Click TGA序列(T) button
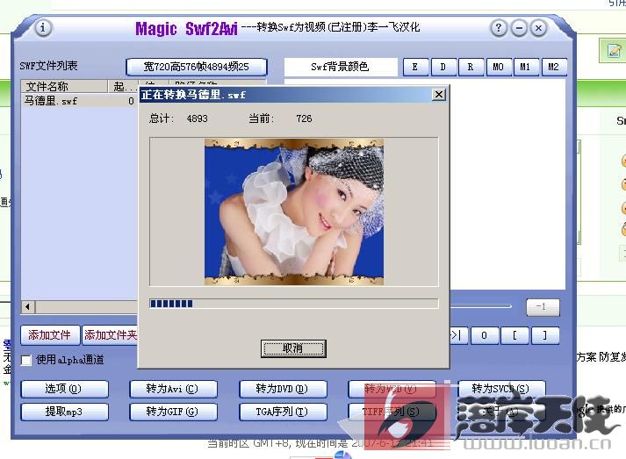 click(x=283, y=412)
